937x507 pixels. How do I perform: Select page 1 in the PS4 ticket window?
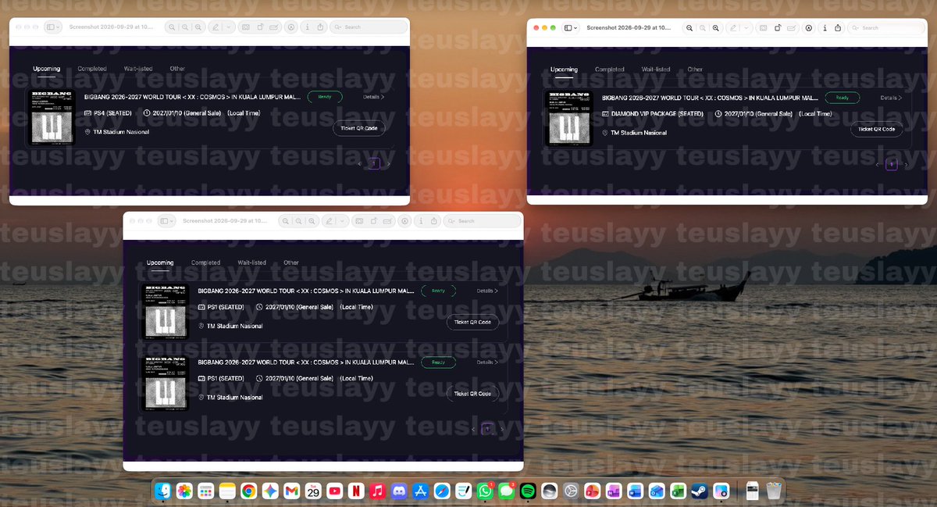point(374,164)
